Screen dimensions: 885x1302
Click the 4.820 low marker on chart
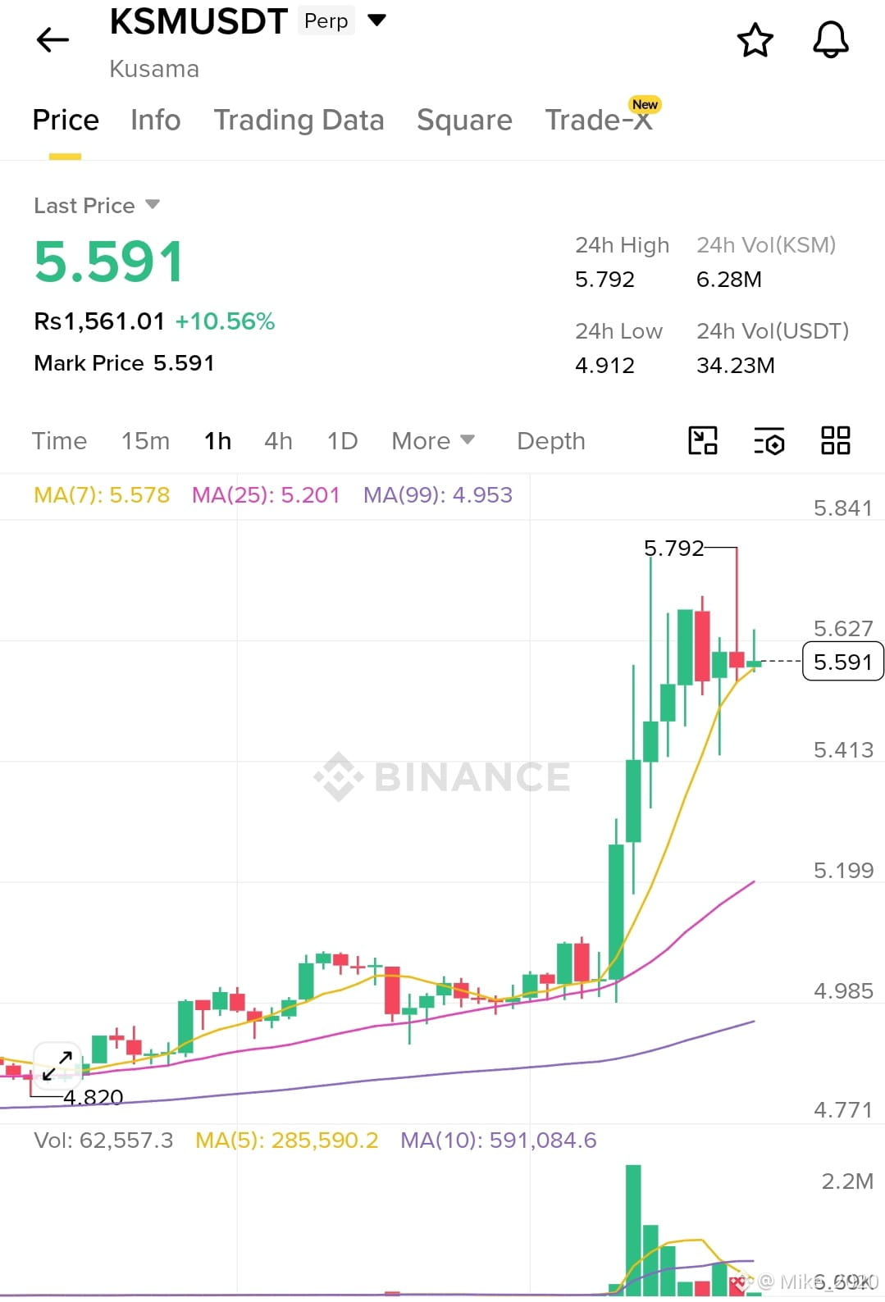click(93, 1097)
